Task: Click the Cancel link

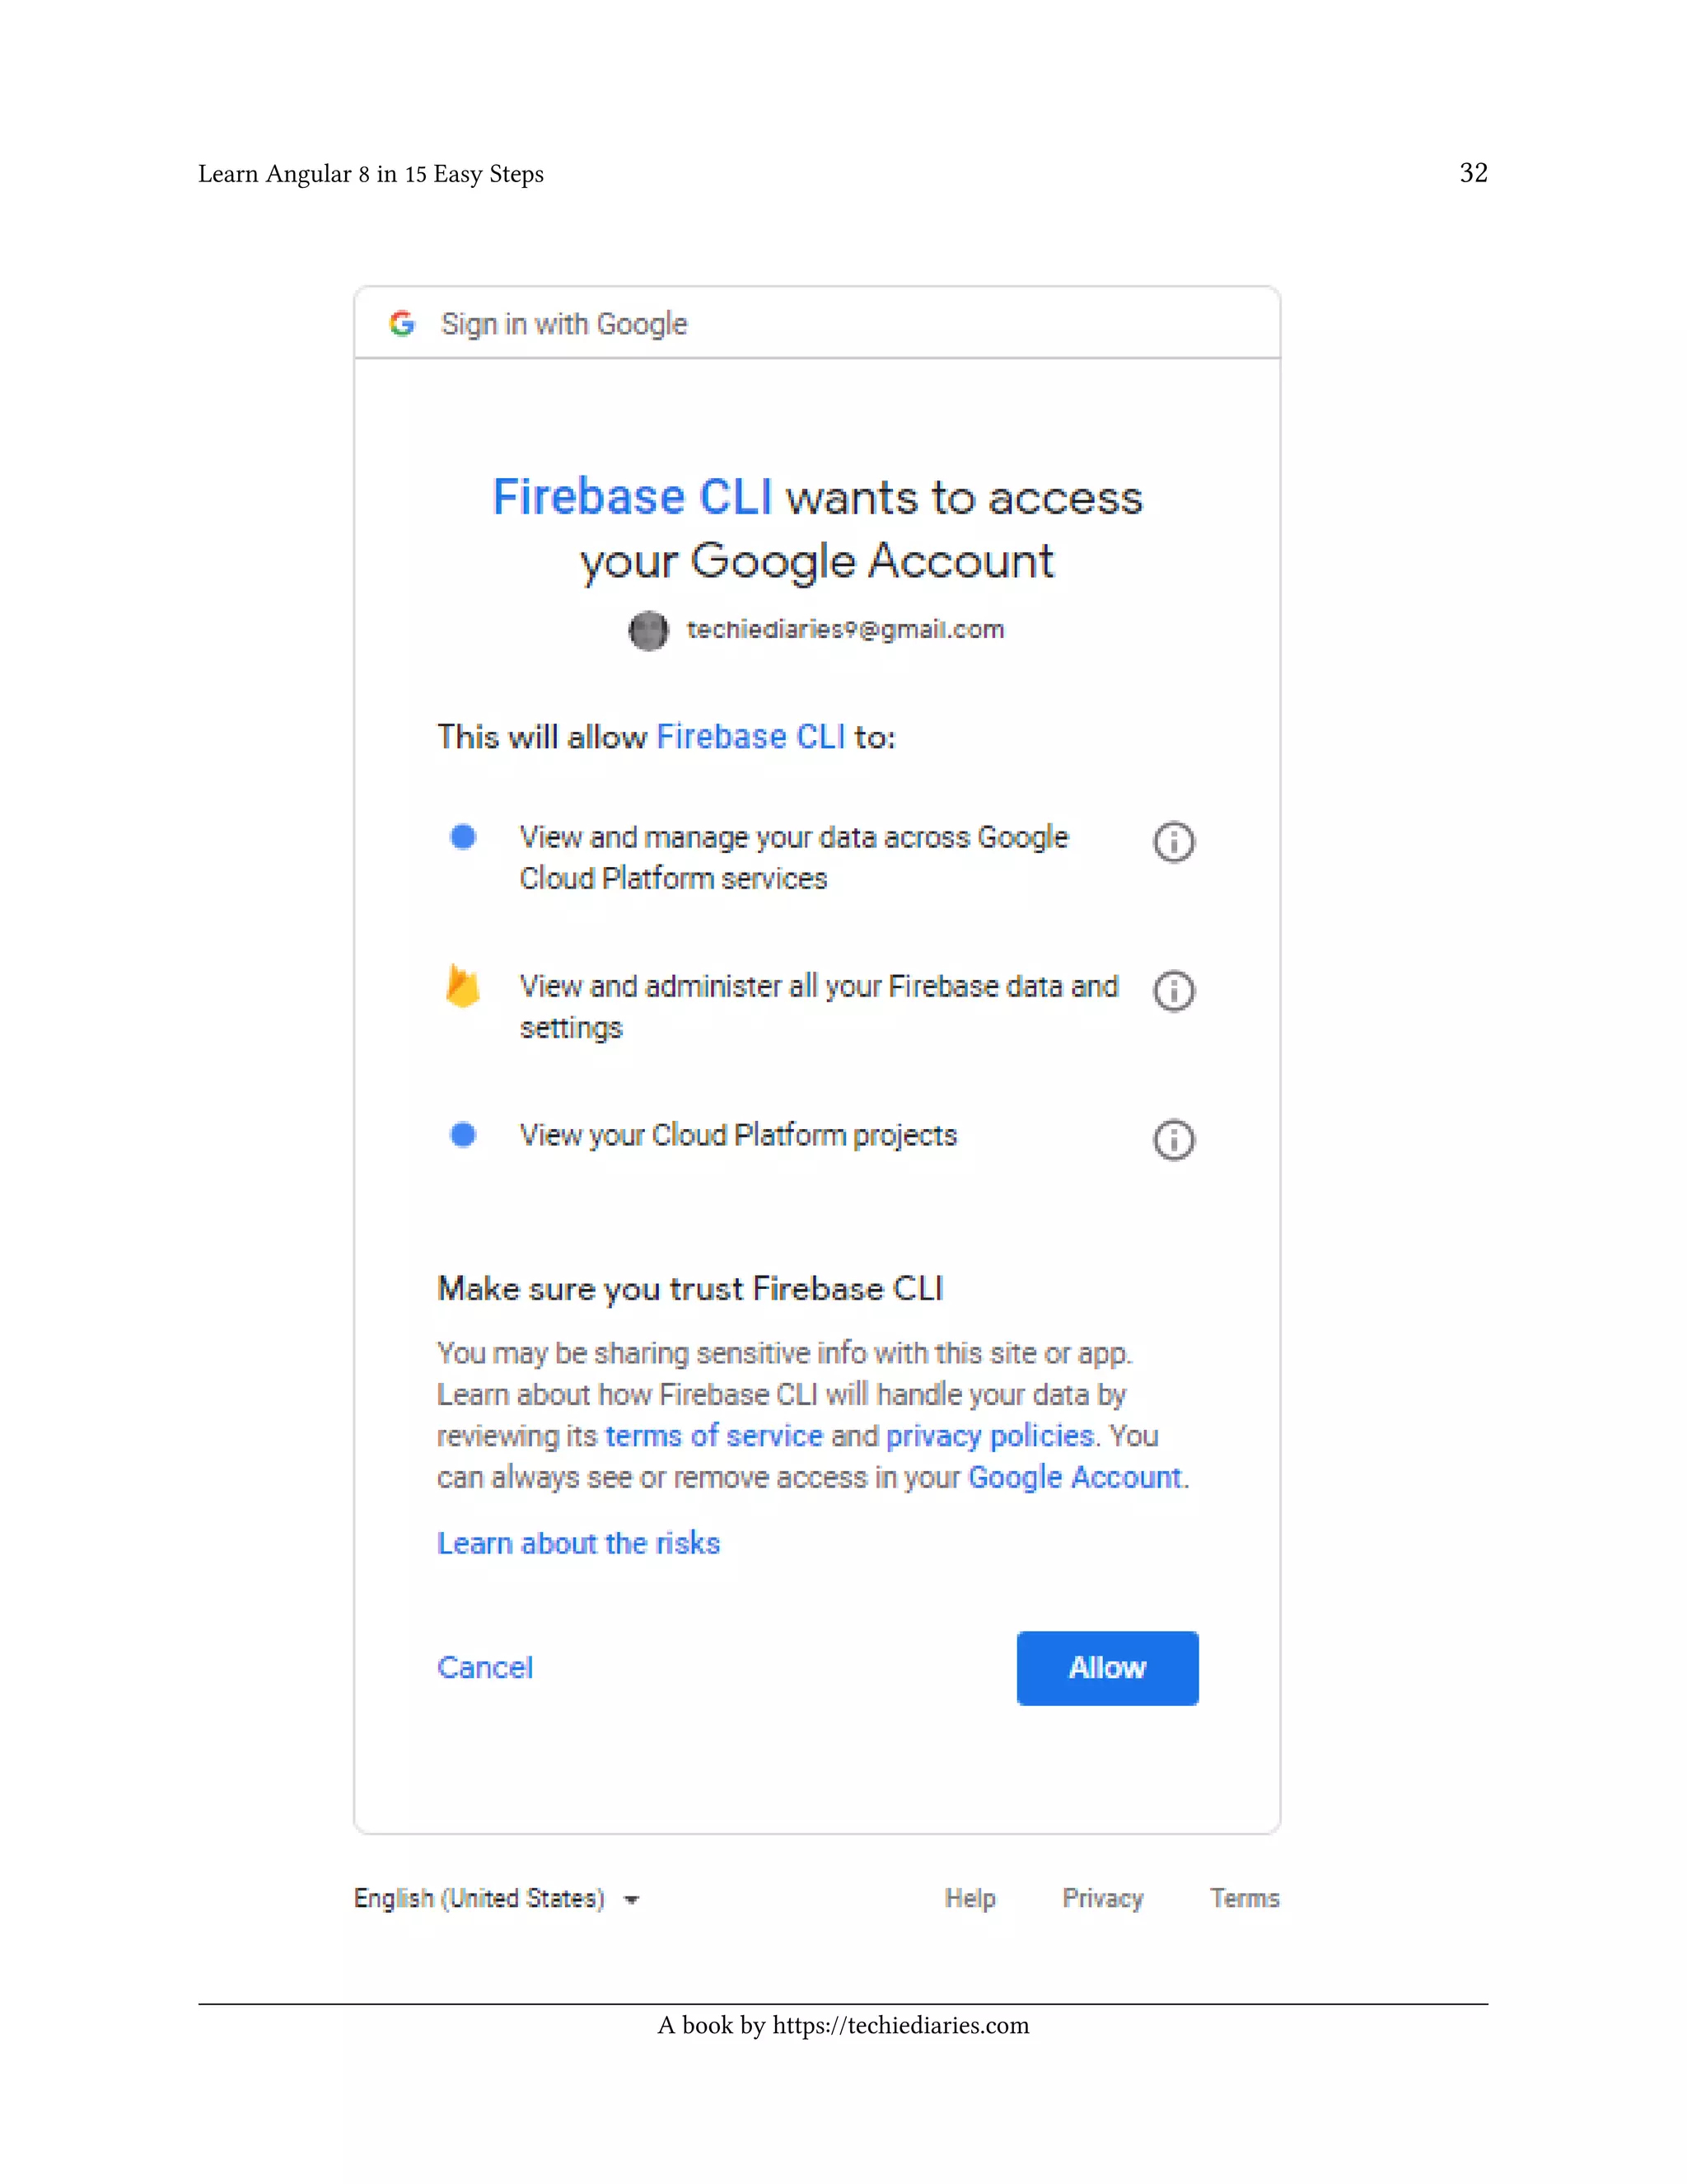Action: (484, 1668)
